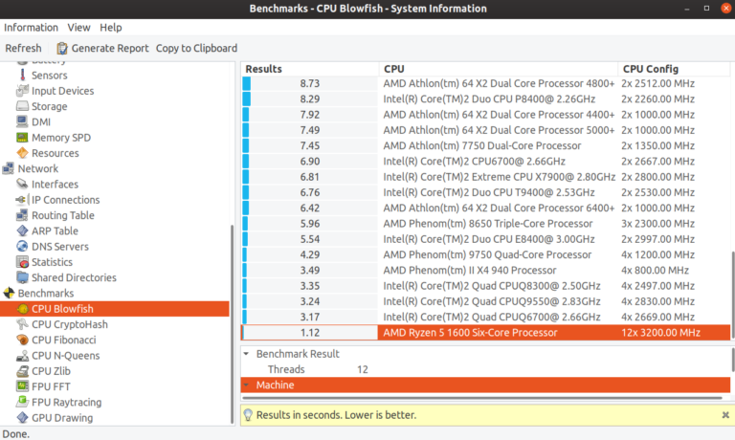The height and width of the screenshot is (440, 735).
Task: Click the 8.73 result bar
Action: (x=247, y=83)
